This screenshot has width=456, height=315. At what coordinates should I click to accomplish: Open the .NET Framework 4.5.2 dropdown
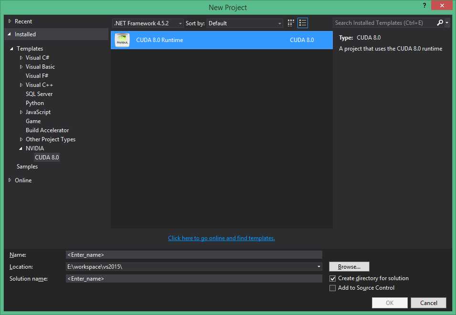click(x=148, y=23)
